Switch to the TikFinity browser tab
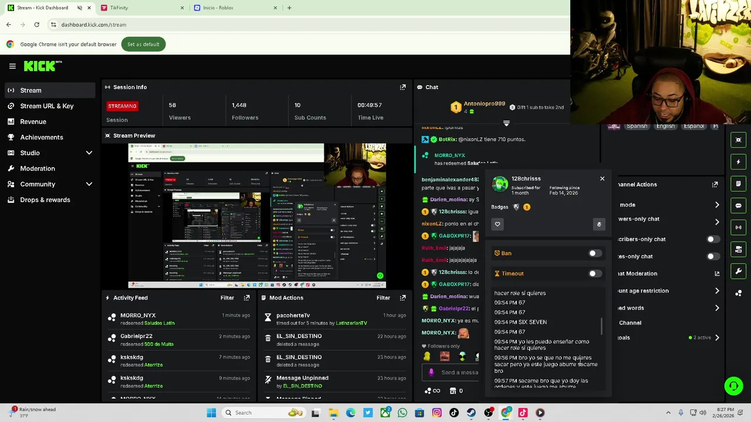The height and width of the screenshot is (422, 751). pyautogui.click(x=143, y=8)
